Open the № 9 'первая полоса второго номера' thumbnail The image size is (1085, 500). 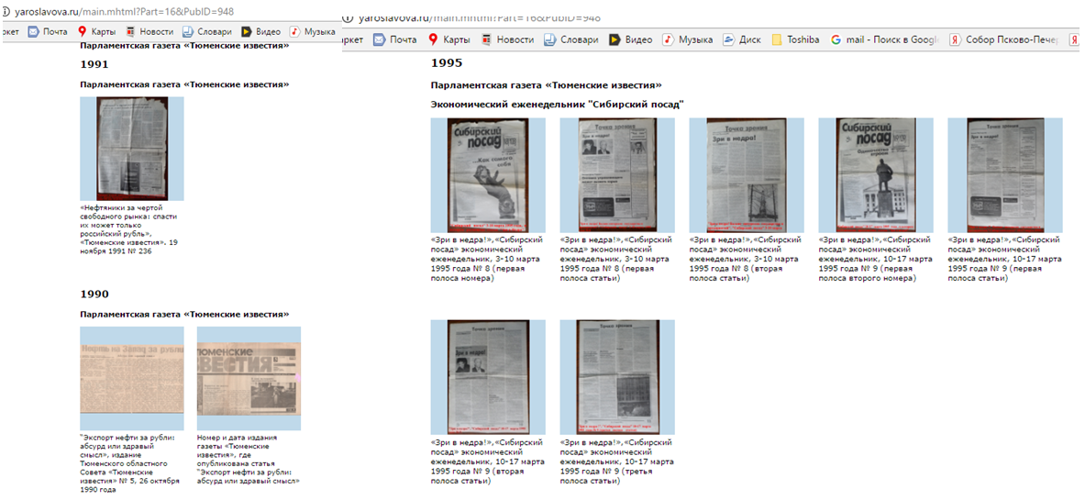coord(876,175)
